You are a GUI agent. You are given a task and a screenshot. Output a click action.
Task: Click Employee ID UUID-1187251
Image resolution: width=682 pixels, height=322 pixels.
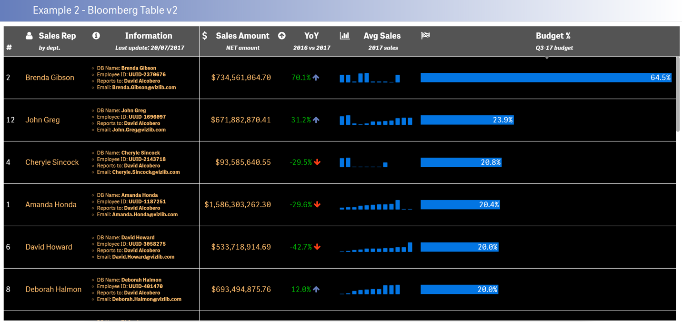[x=147, y=202]
